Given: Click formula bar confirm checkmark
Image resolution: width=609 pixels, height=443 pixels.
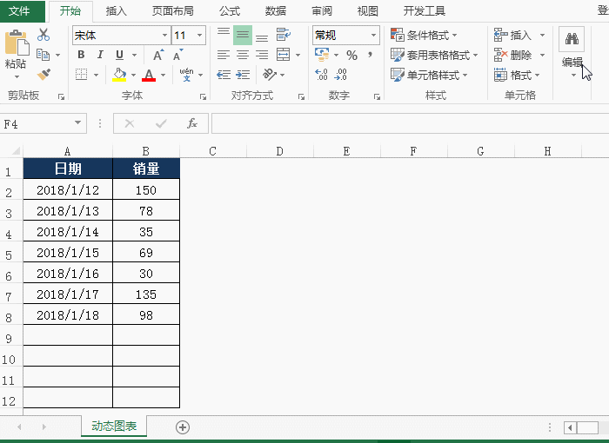Looking at the screenshot, I should tap(161, 123).
